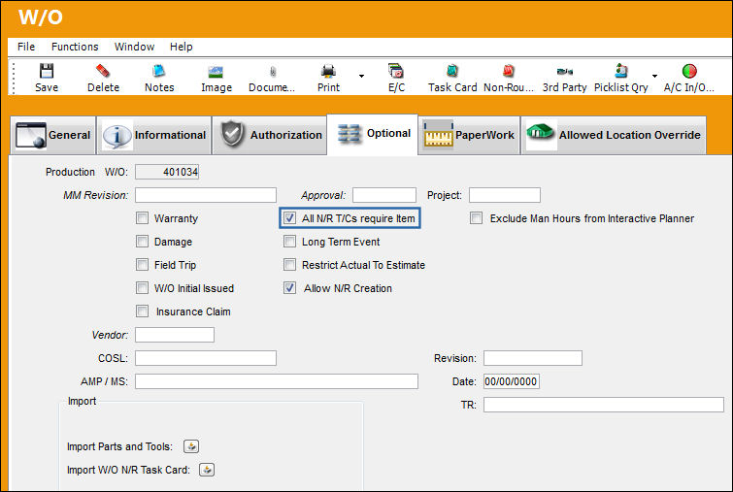
Task: Open the Help menu
Action: coord(181,47)
